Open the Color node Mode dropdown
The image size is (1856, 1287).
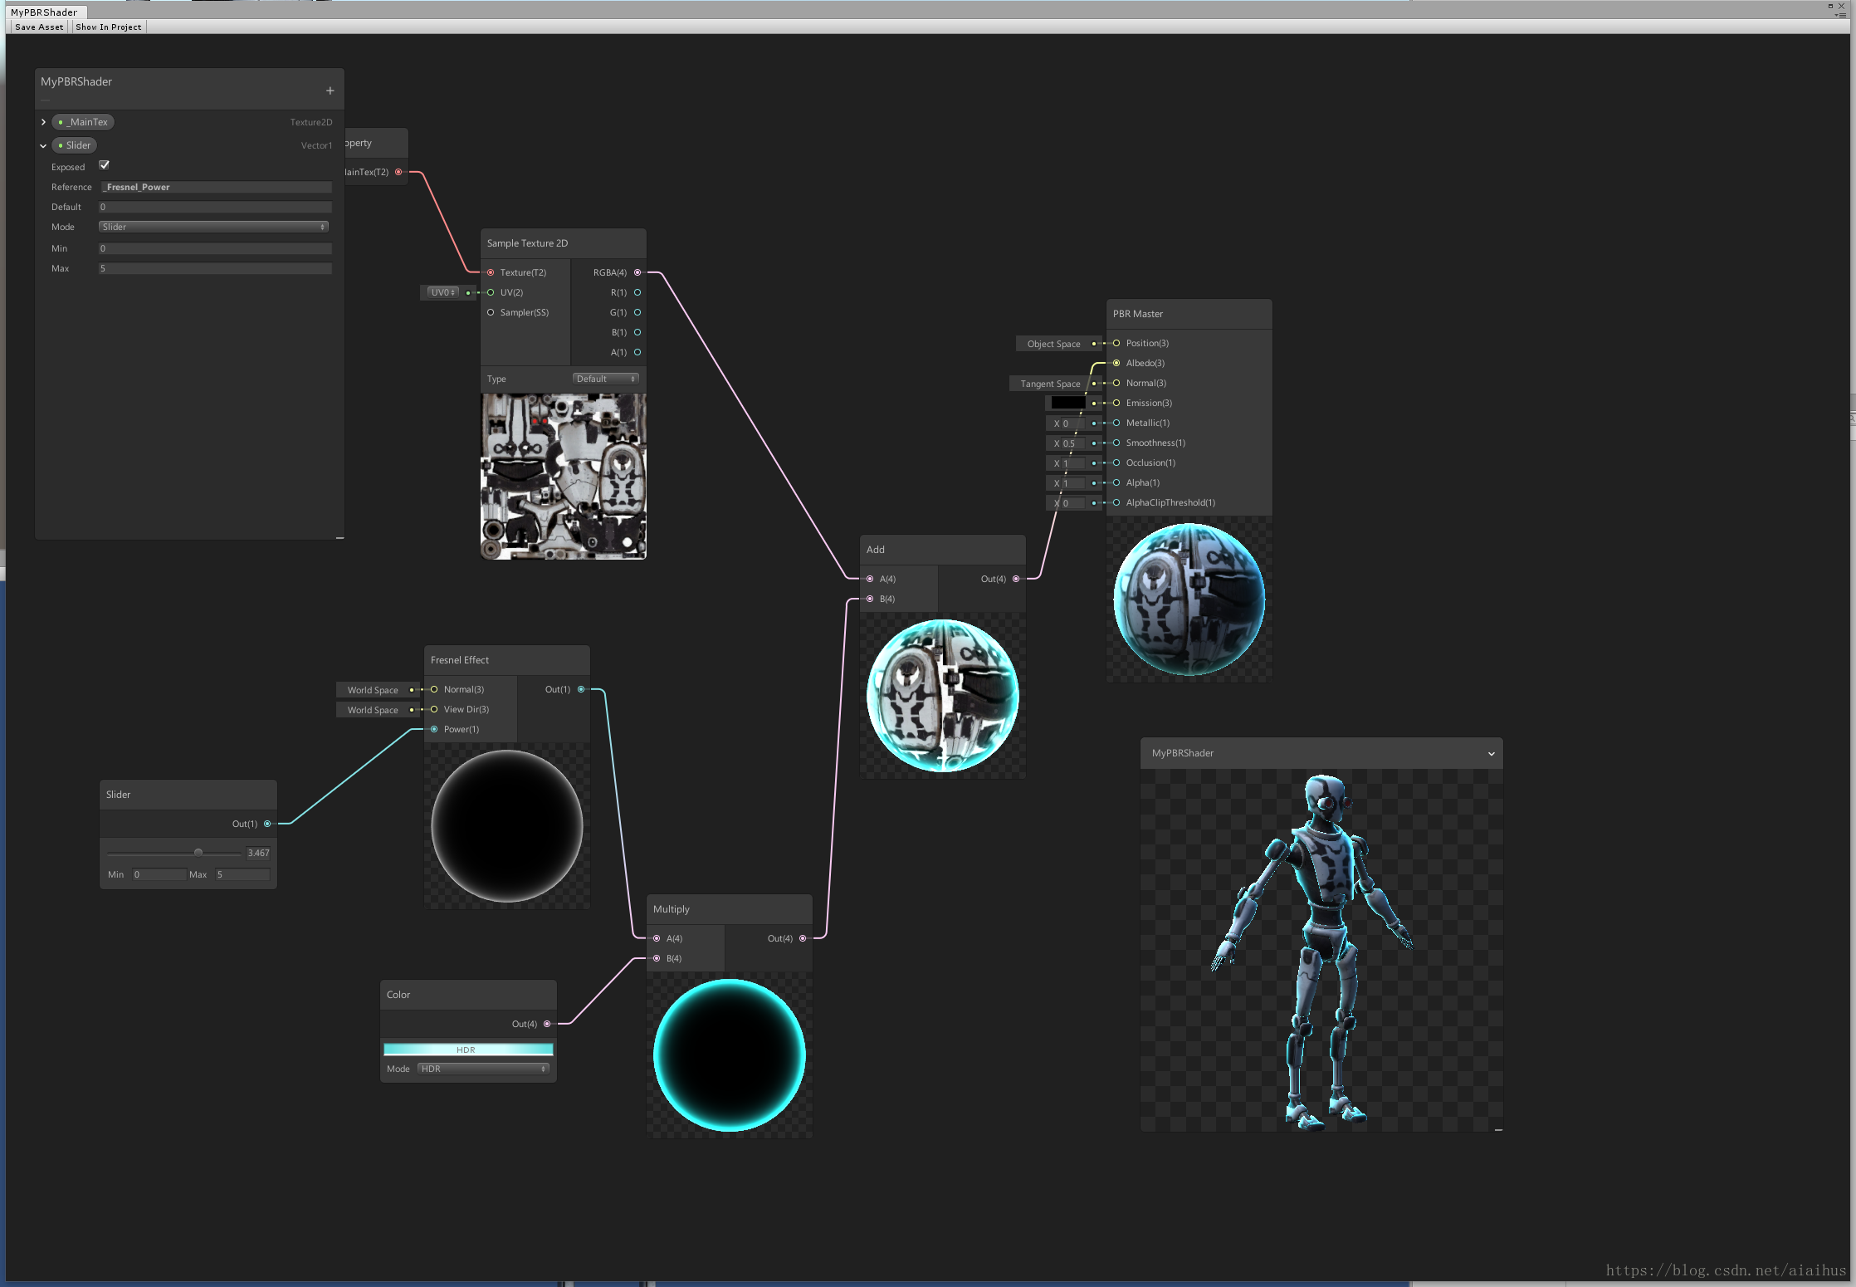483,1069
